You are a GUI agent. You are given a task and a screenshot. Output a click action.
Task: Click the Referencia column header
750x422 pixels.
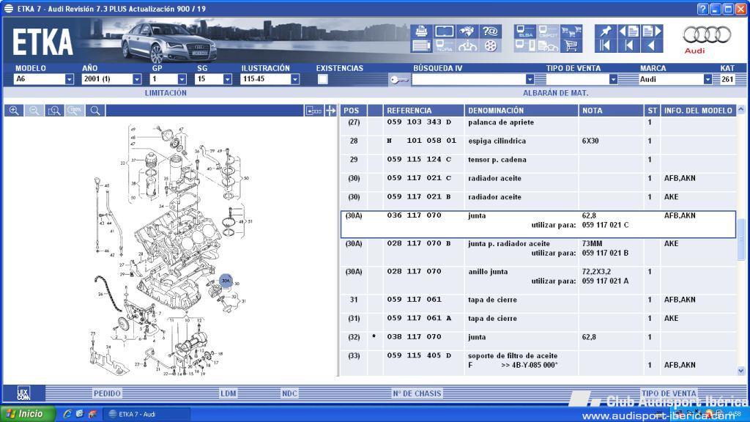(x=423, y=111)
